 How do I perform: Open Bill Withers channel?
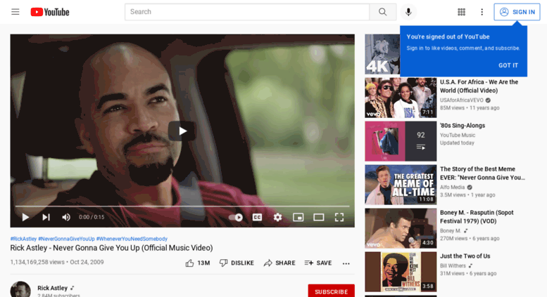(453, 265)
